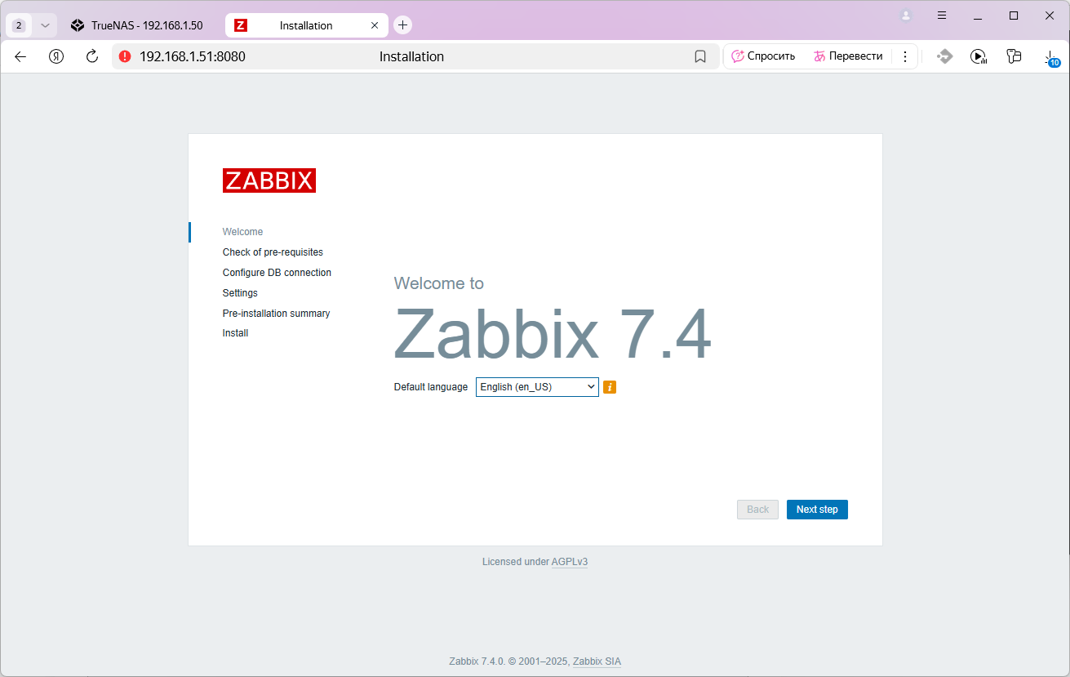Select the Welcome setup step

(242, 232)
